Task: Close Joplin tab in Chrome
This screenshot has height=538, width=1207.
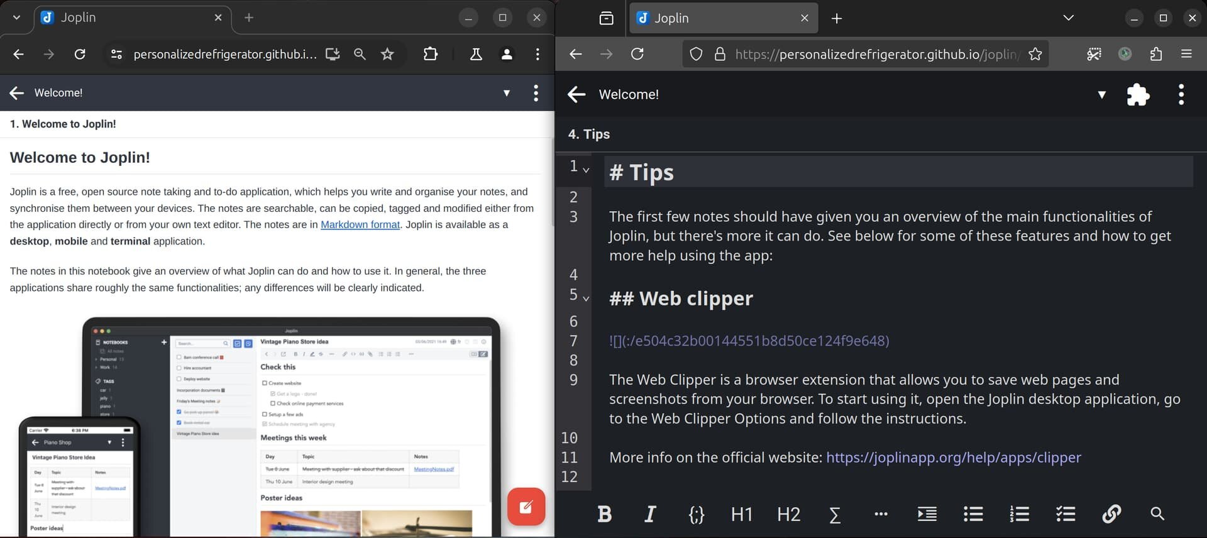Action: pyautogui.click(x=218, y=18)
